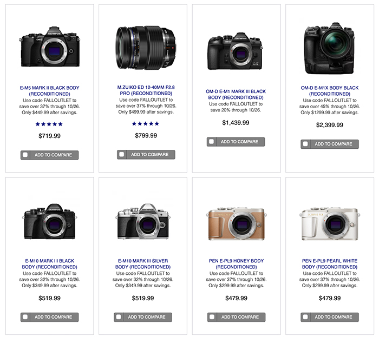Screen dimensions: 379x337
Task: Click the OM-D E-M1X Body Black title link
Action: [330, 91]
